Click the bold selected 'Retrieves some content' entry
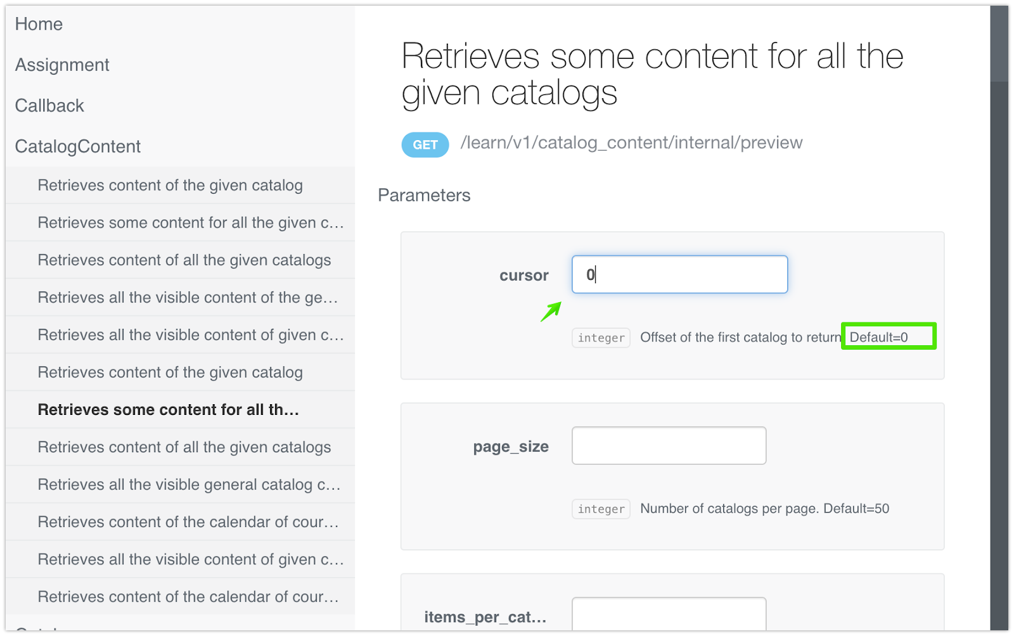The width and height of the screenshot is (1014, 636). (x=168, y=410)
